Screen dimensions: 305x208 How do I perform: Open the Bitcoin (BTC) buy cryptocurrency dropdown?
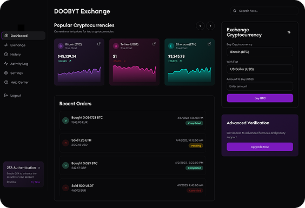click(260, 52)
